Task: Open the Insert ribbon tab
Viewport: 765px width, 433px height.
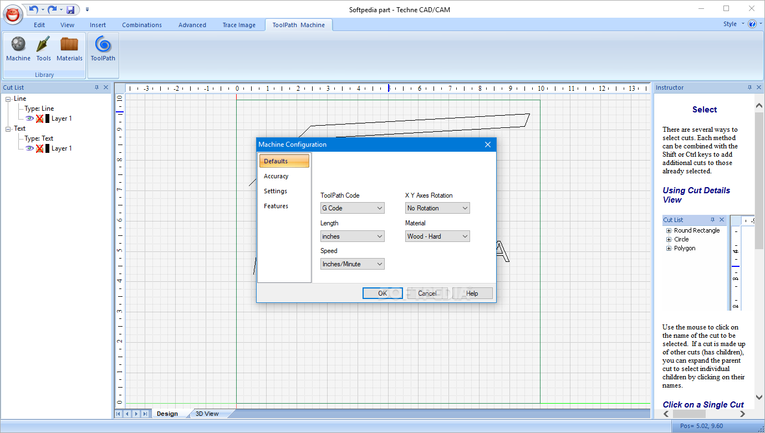Action: pos(98,25)
